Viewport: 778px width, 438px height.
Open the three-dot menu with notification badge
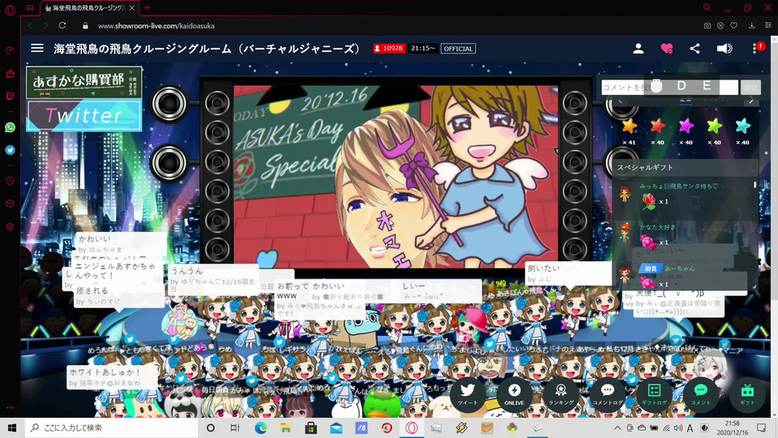coord(755,48)
